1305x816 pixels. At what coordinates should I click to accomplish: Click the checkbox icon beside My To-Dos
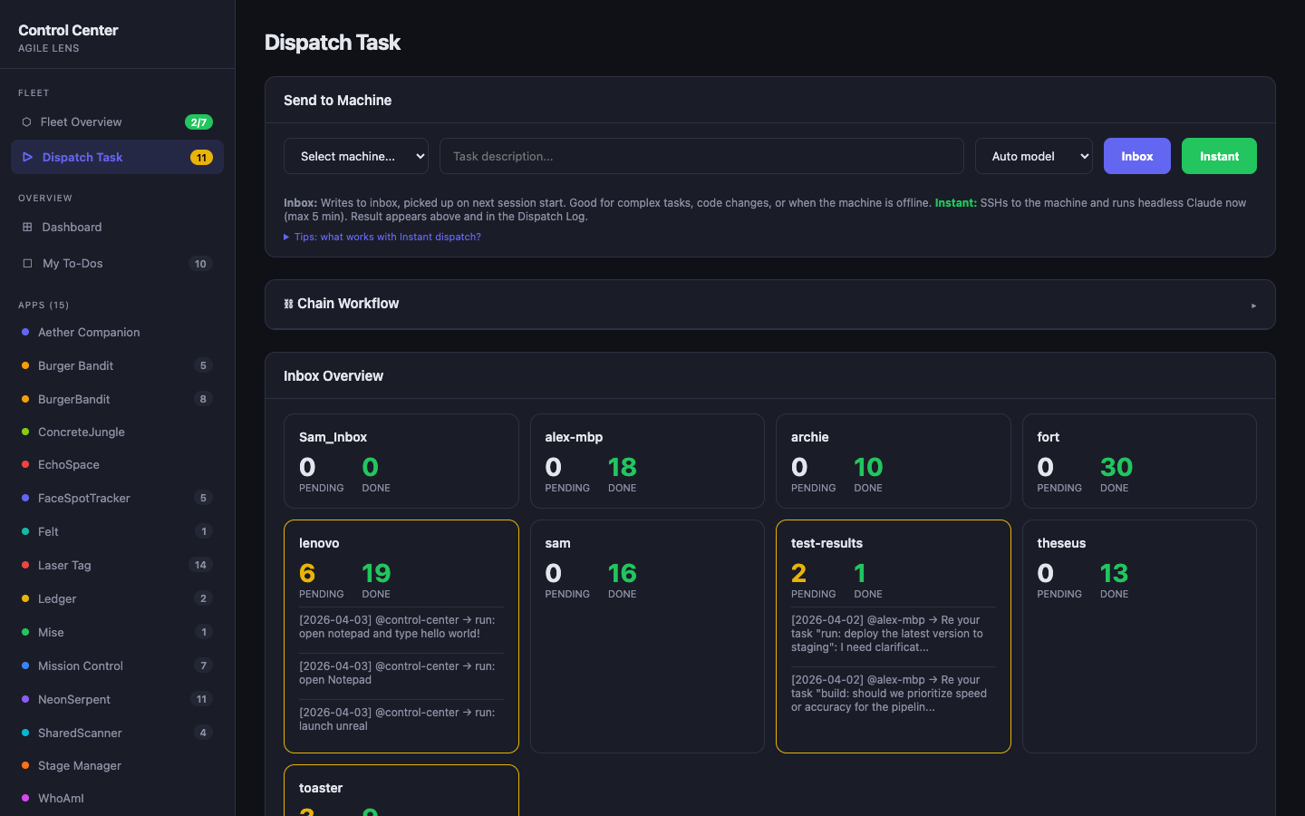25,263
